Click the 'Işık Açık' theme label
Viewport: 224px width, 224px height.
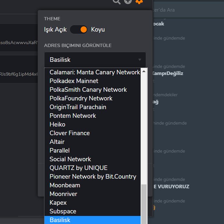(x=55, y=30)
